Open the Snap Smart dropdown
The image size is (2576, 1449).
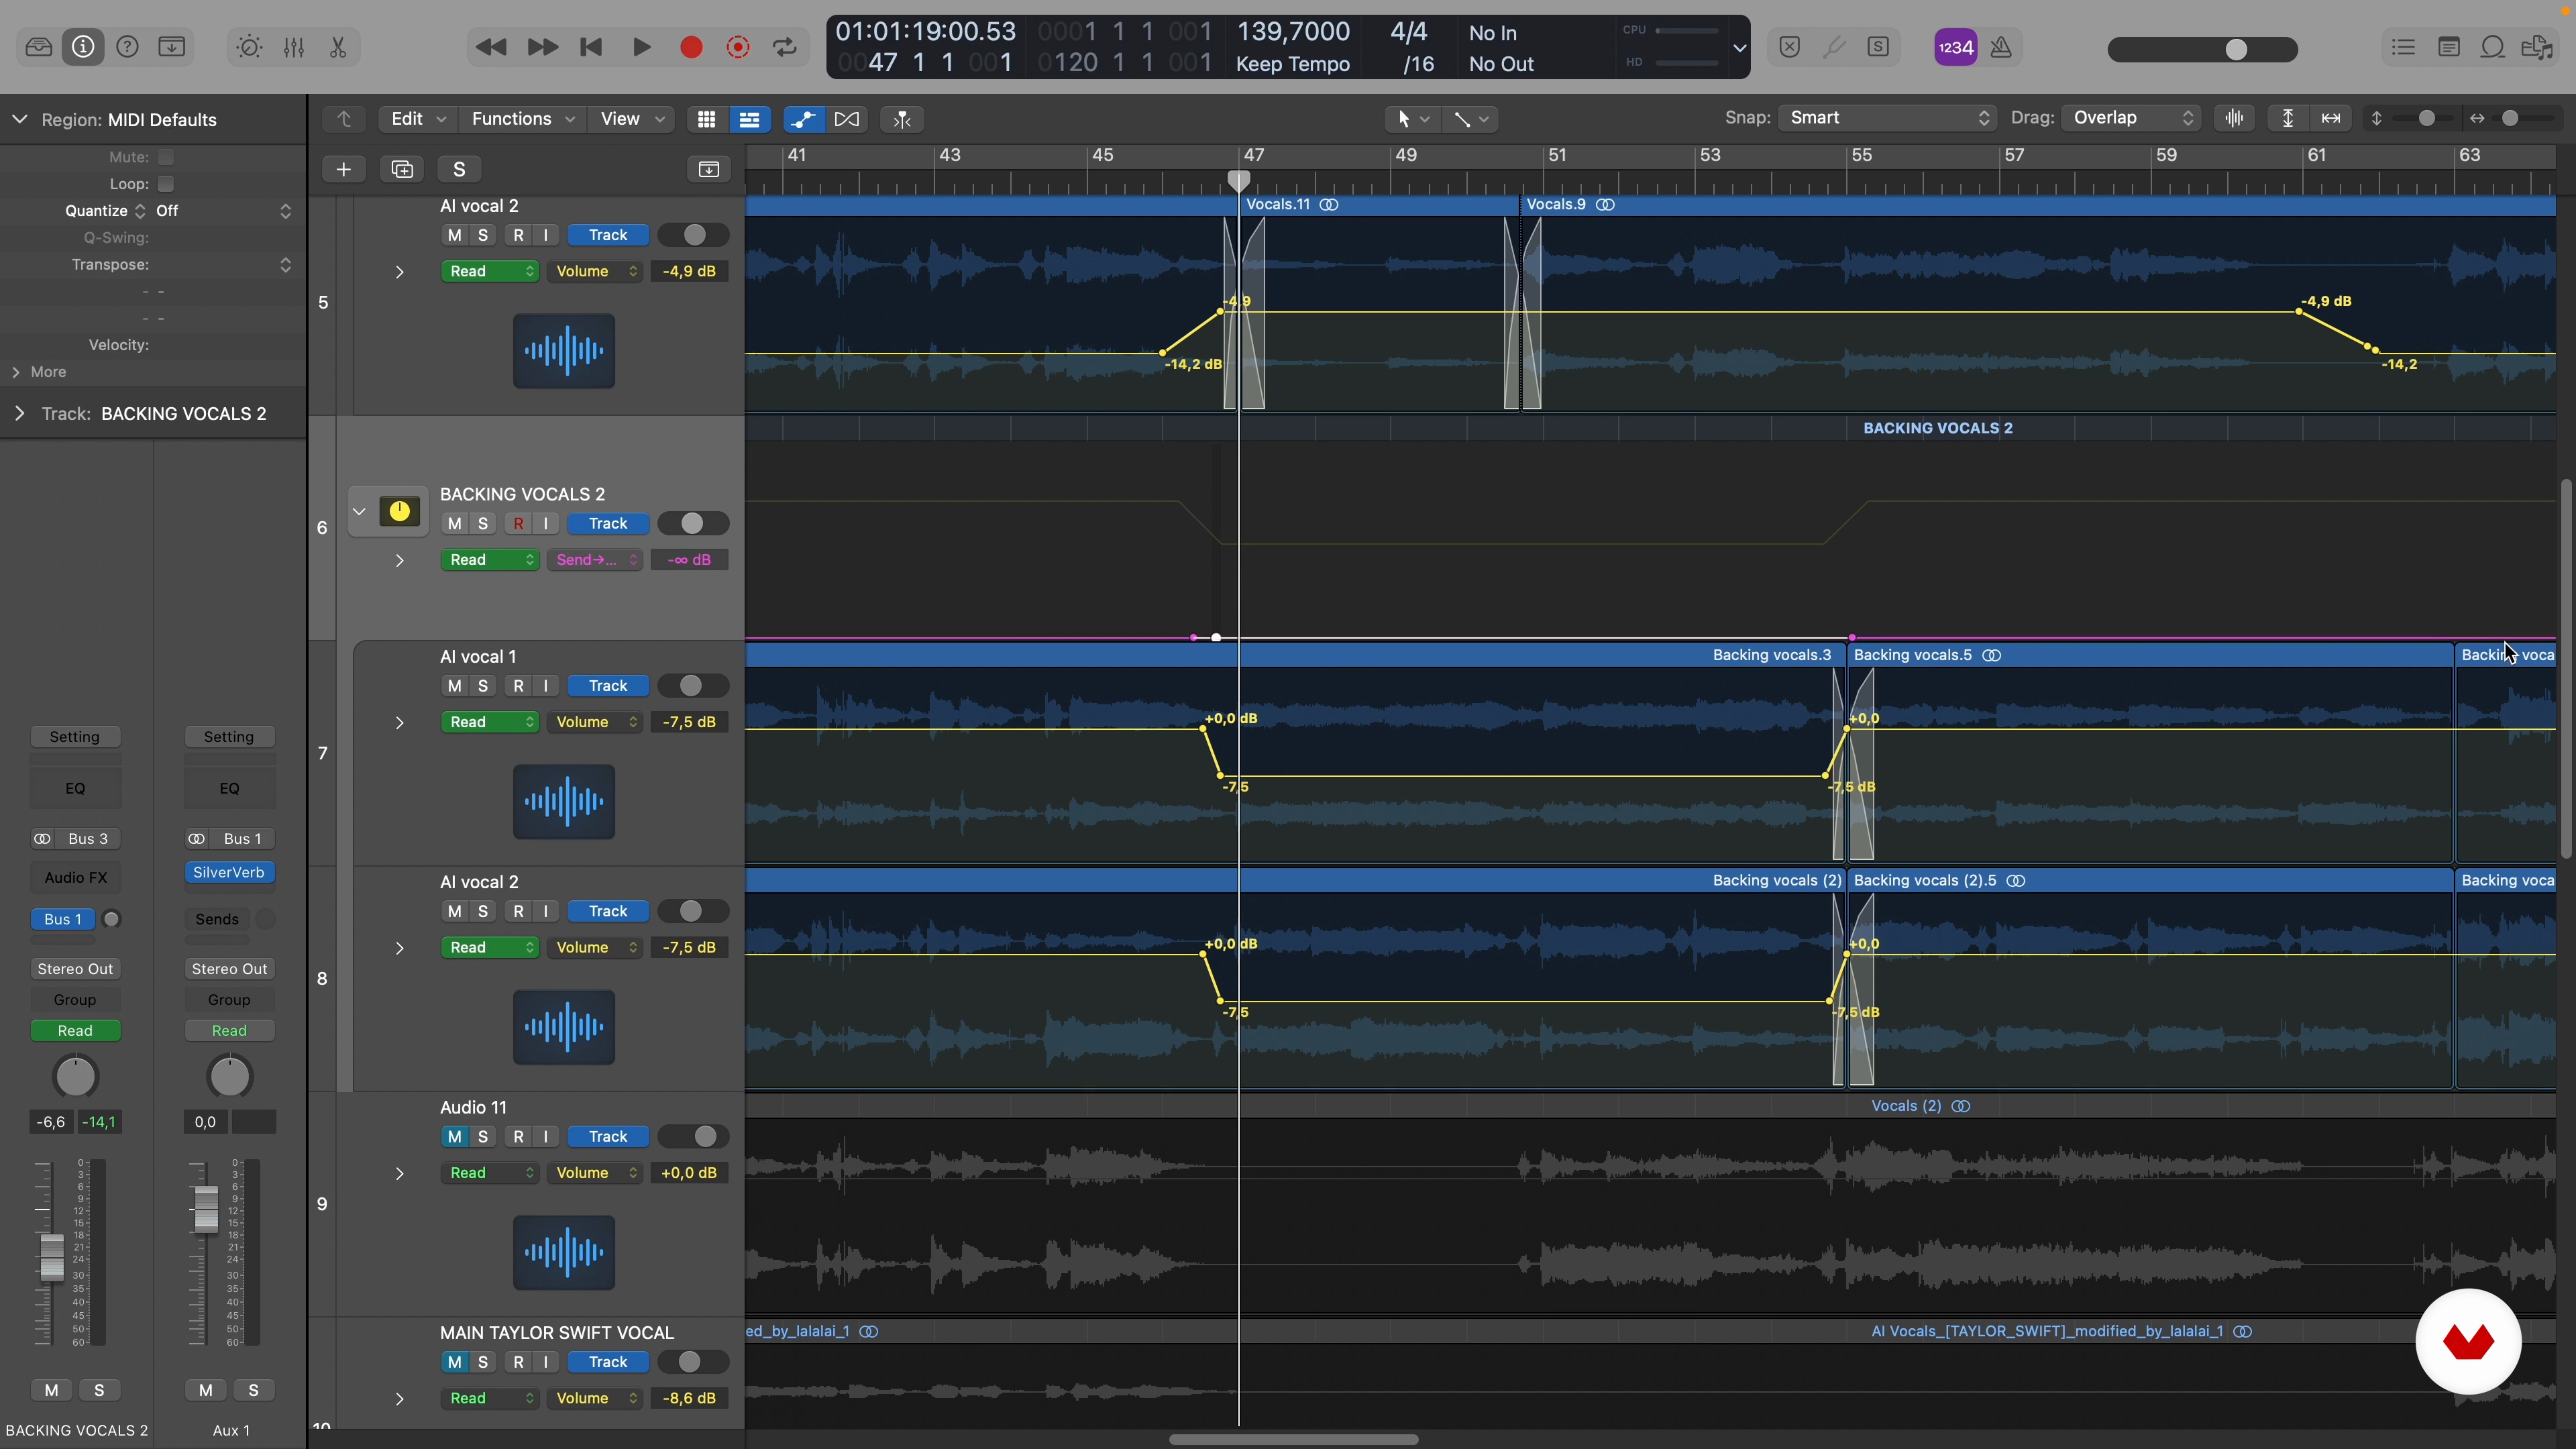[x=1887, y=118]
